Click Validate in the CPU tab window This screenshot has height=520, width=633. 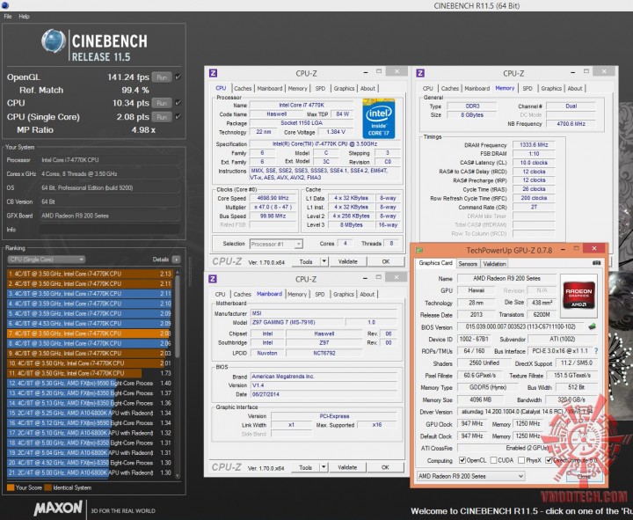pyautogui.click(x=348, y=262)
